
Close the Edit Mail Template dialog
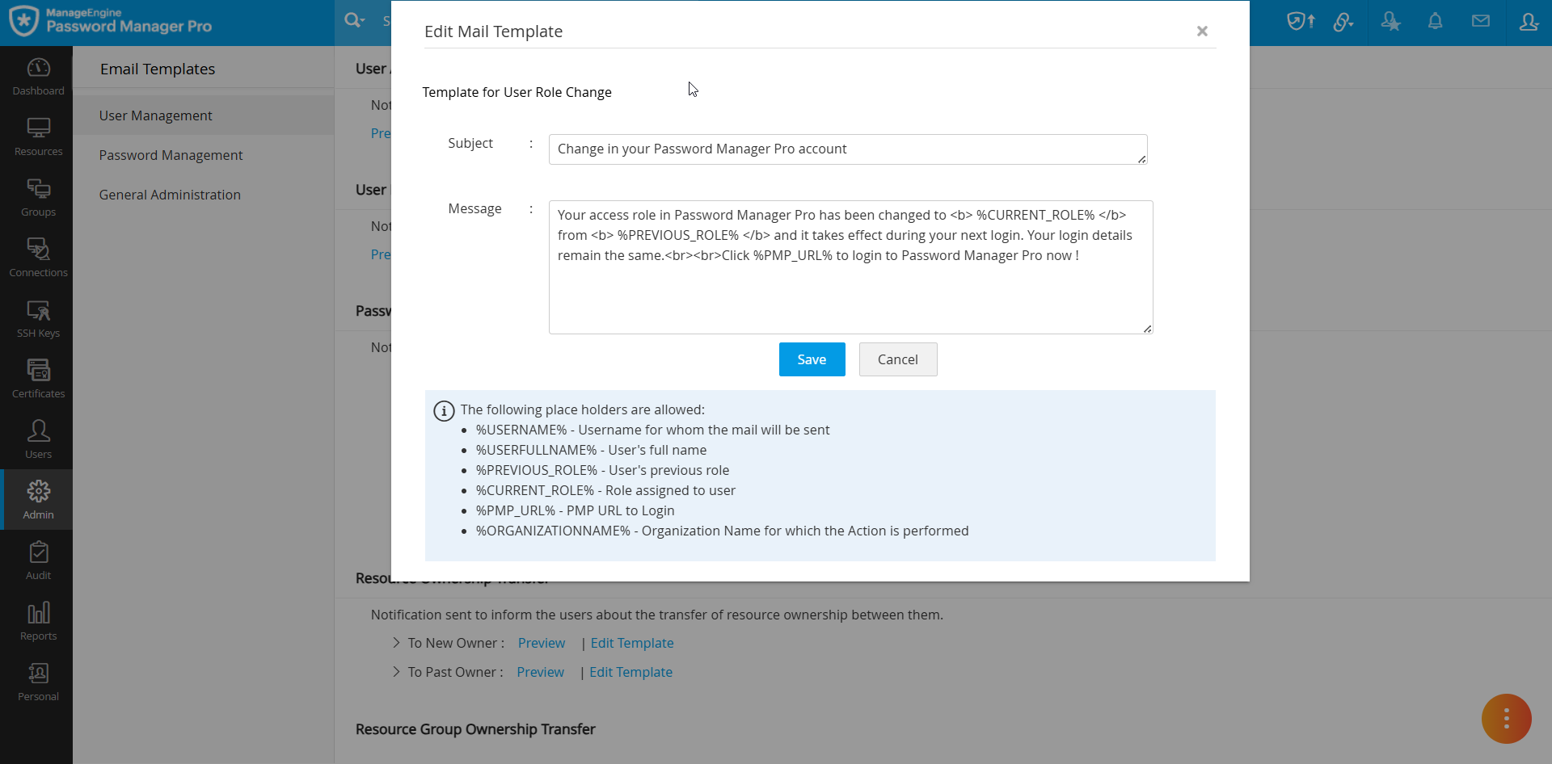[x=1202, y=31]
